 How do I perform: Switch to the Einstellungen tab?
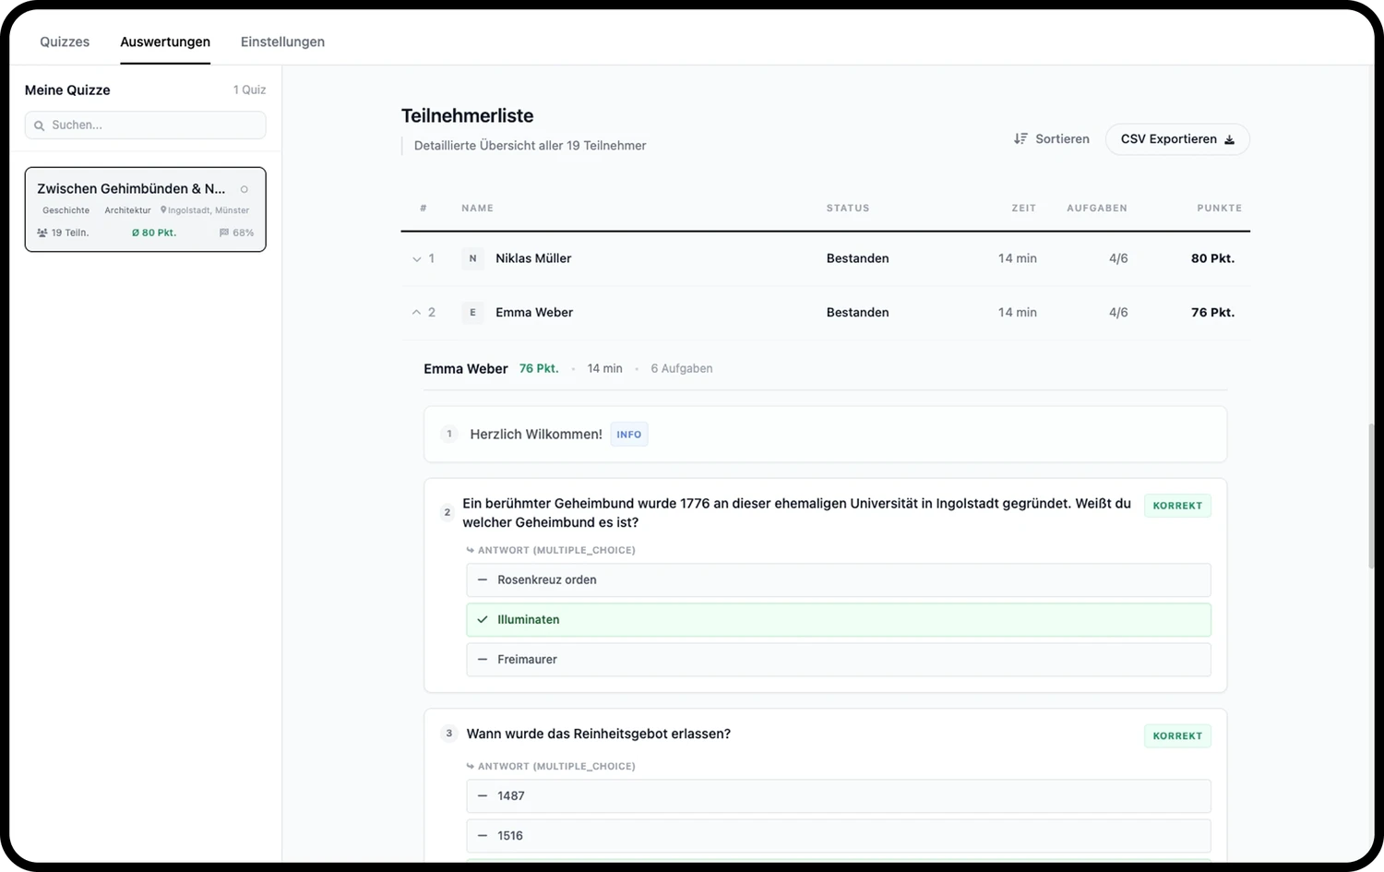click(282, 42)
